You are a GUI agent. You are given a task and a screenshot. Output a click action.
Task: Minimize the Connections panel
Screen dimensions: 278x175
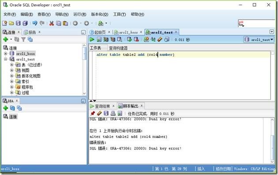(83, 32)
